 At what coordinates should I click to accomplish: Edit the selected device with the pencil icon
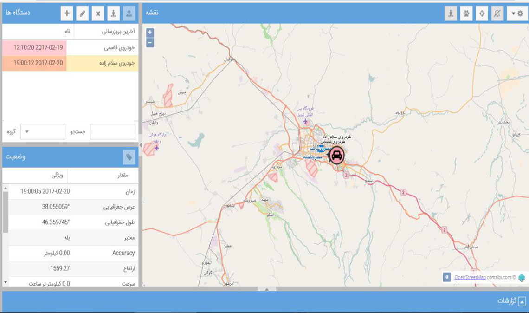point(82,13)
